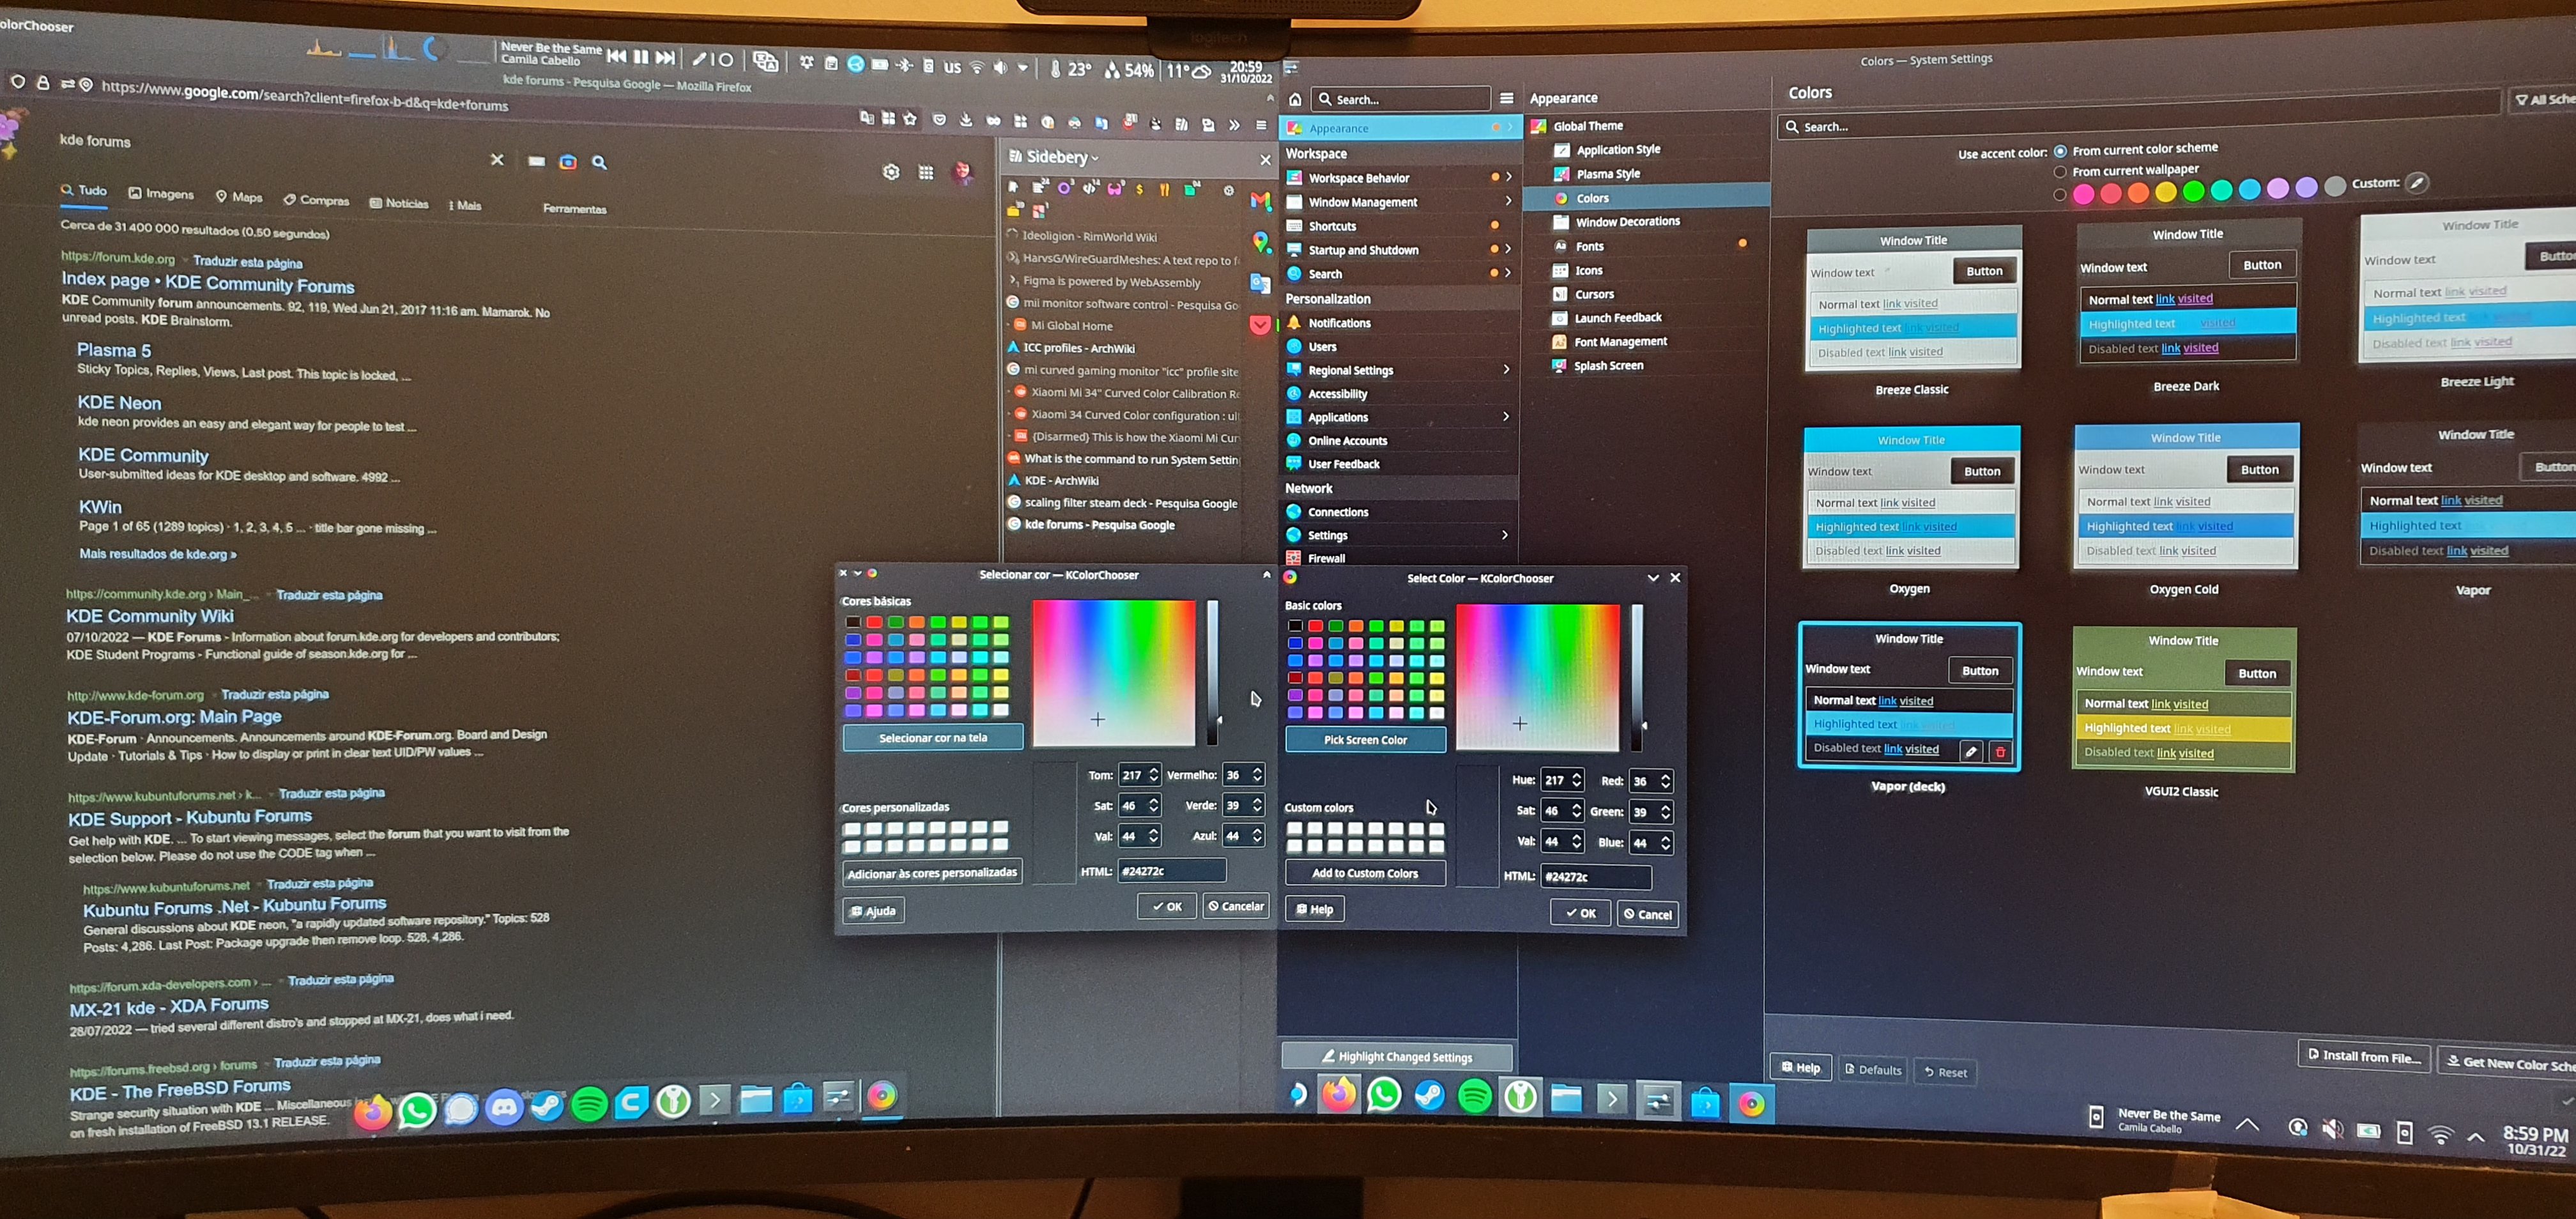
Task: Click Add to Custom Colors button
Action: 1365,873
